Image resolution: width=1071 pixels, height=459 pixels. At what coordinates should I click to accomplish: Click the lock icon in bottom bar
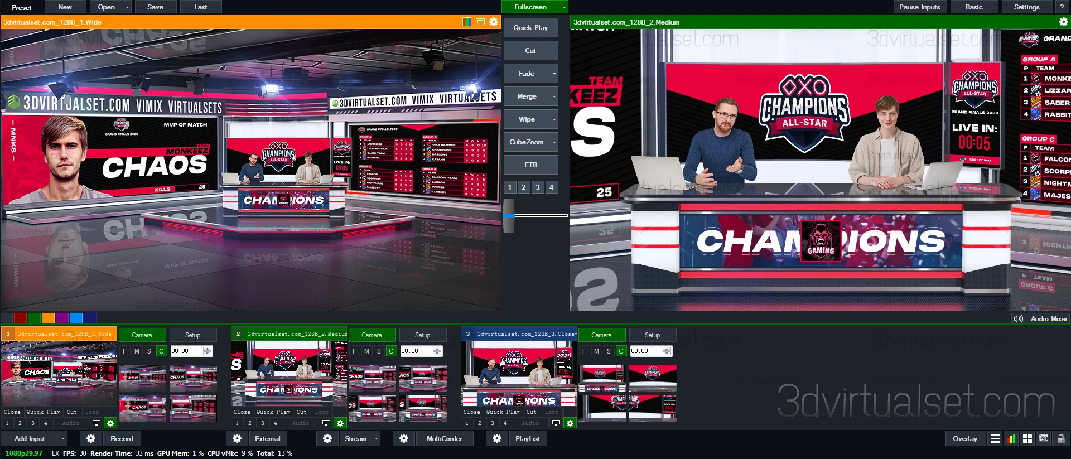[1060, 439]
